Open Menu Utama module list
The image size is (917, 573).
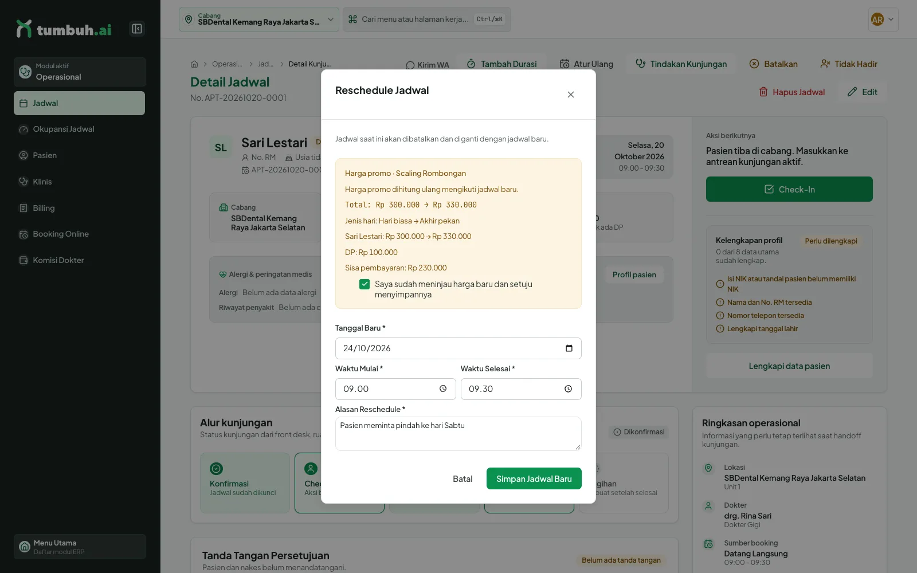pyautogui.click(x=80, y=547)
